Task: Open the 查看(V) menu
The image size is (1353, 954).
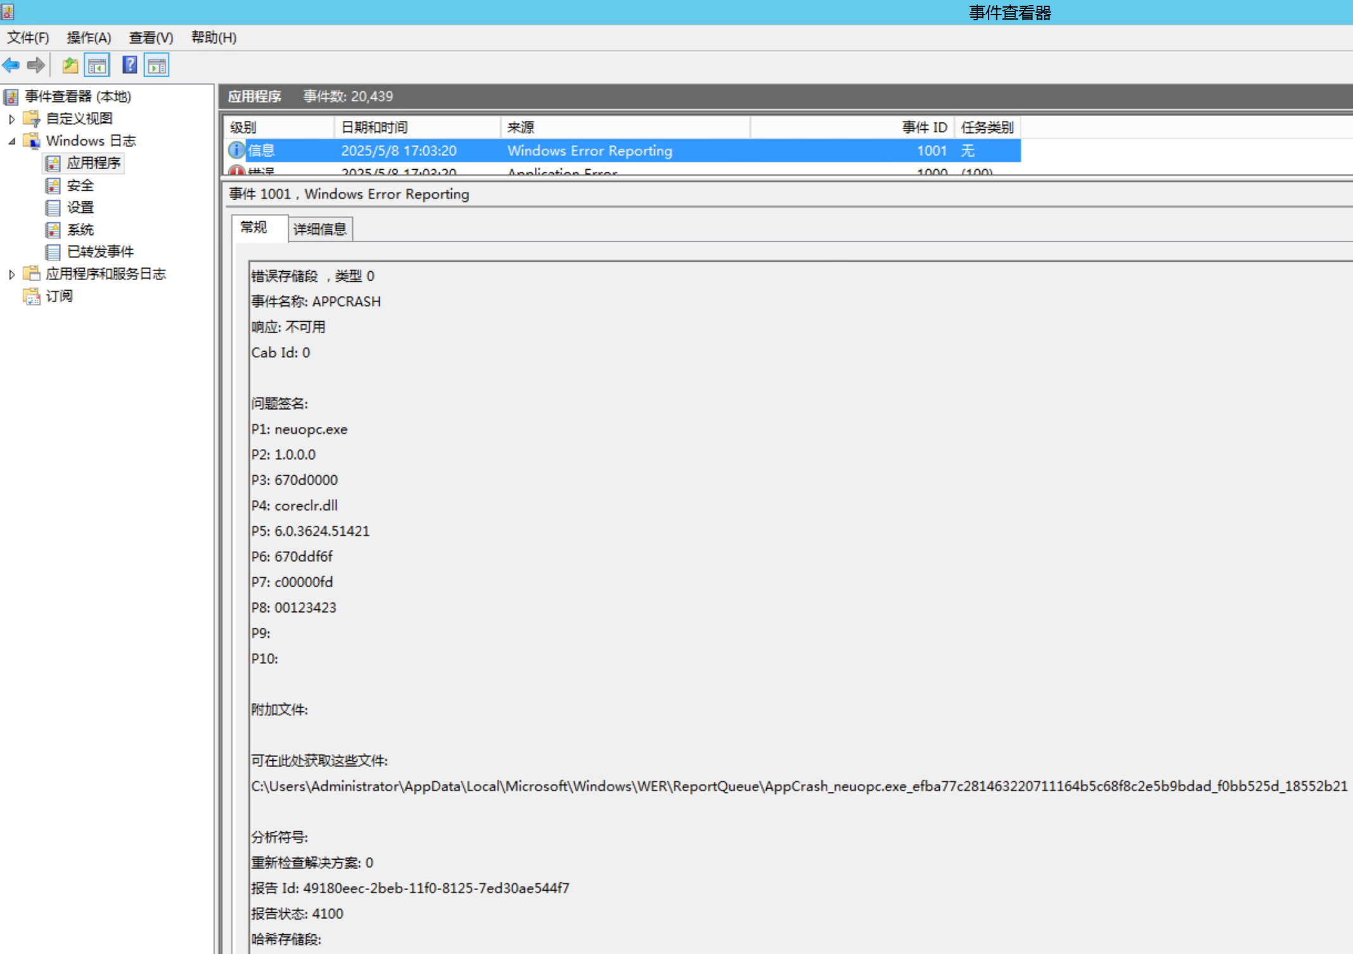Action: tap(151, 38)
